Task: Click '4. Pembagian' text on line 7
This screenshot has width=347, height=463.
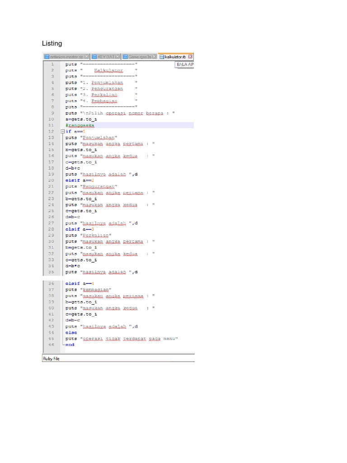Action: tap(100, 101)
